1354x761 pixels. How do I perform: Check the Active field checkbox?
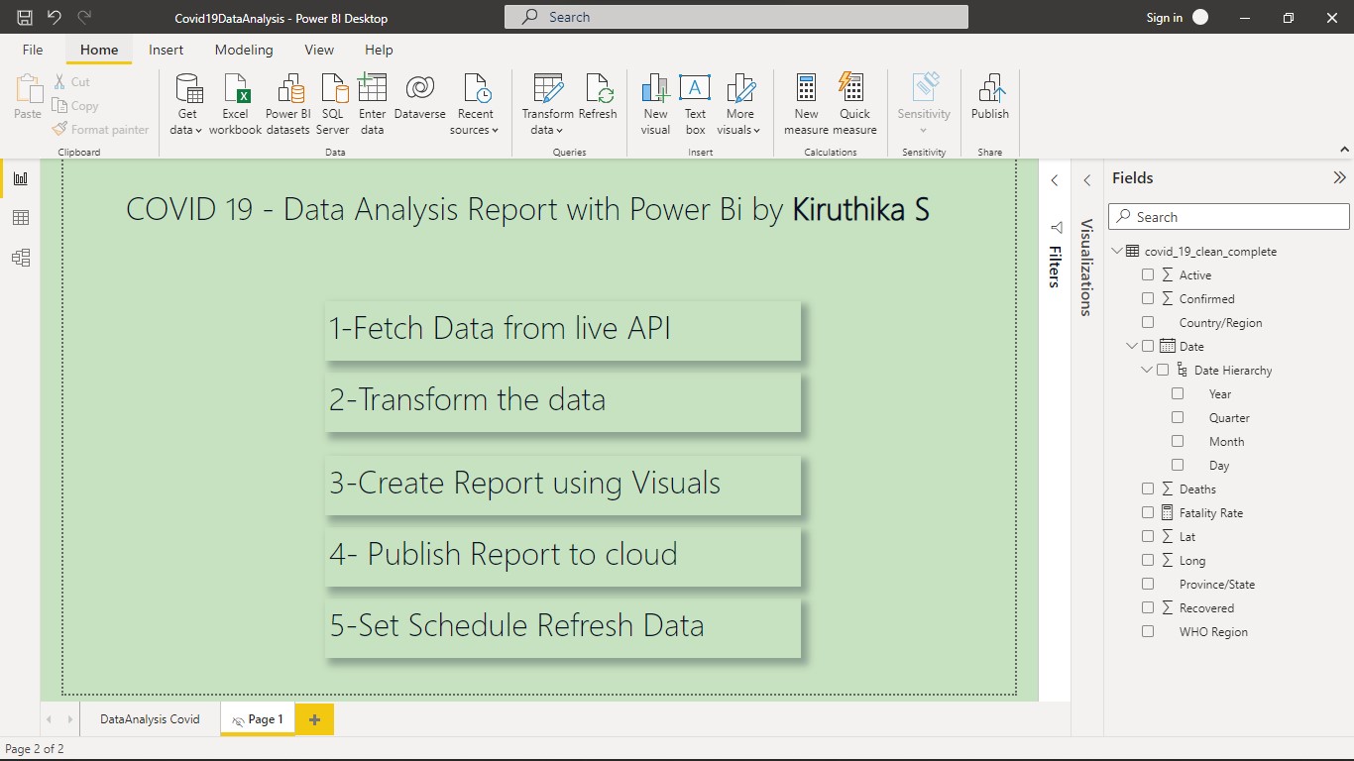pyautogui.click(x=1148, y=274)
